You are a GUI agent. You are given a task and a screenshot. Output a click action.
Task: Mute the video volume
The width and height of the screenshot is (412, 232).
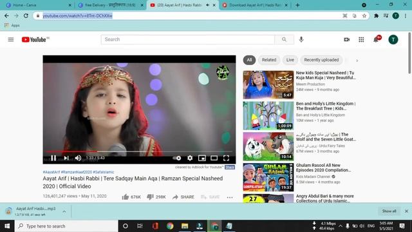click(x=78, y=158)
